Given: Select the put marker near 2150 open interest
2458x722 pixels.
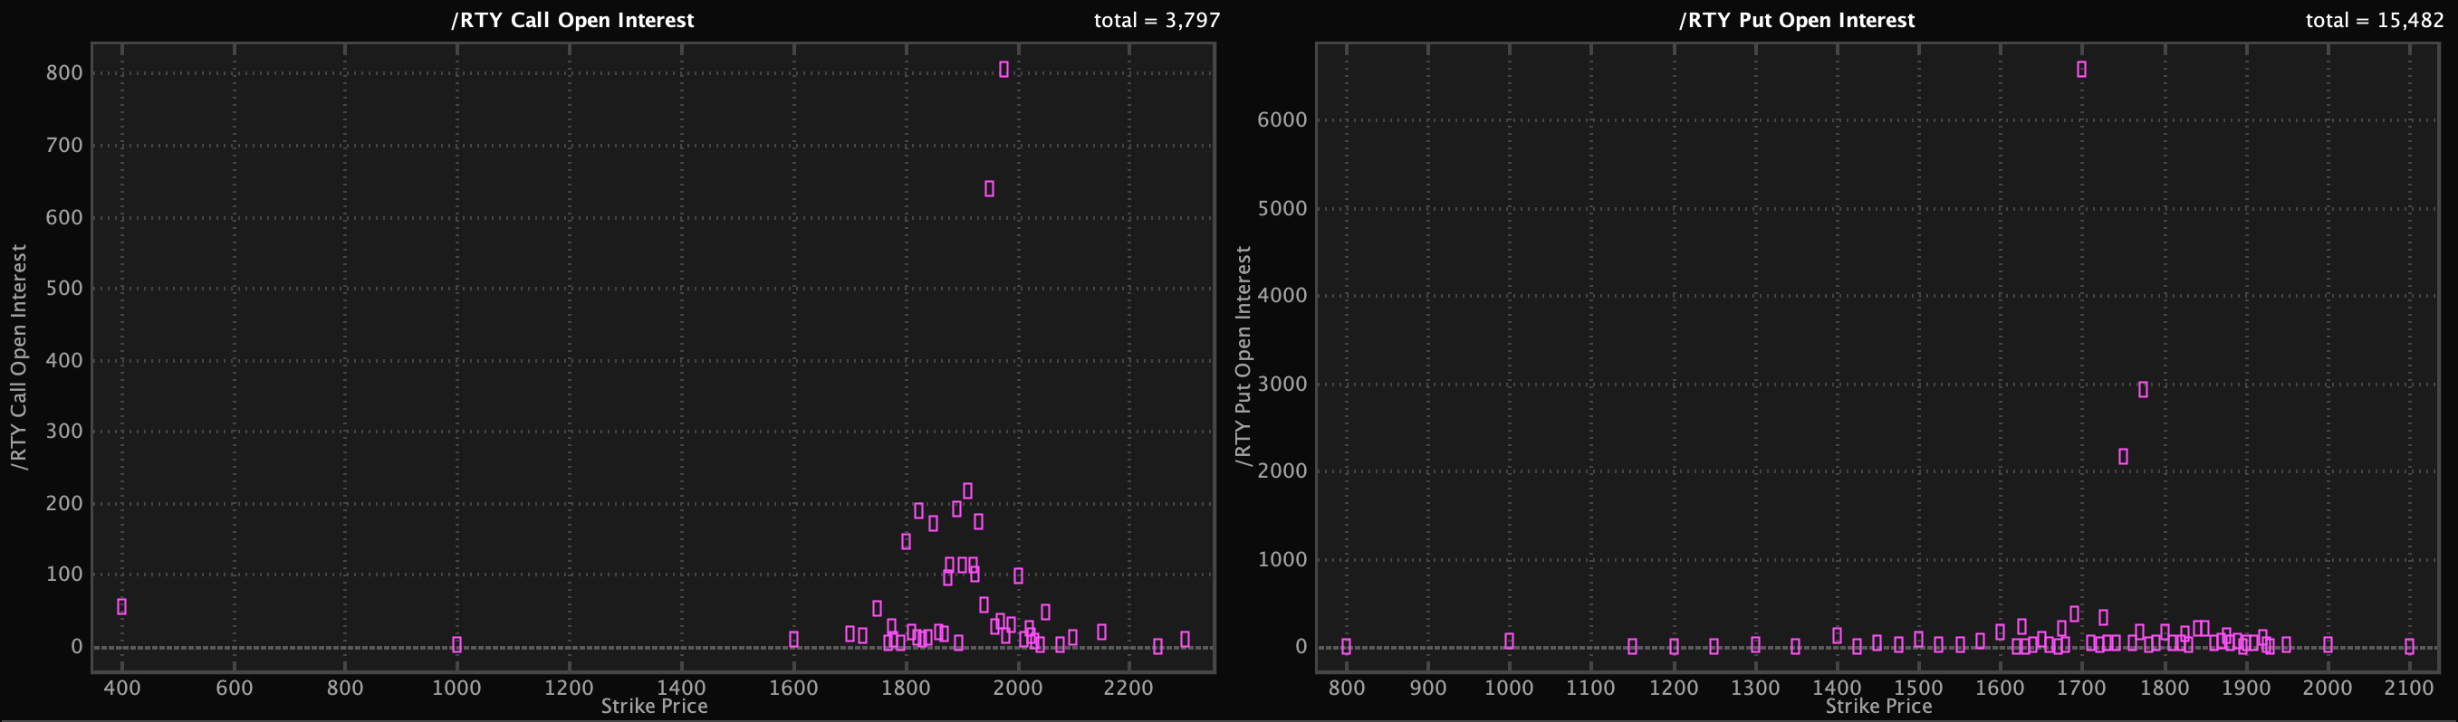Looking at the screenshot, I should (2123, 457).
